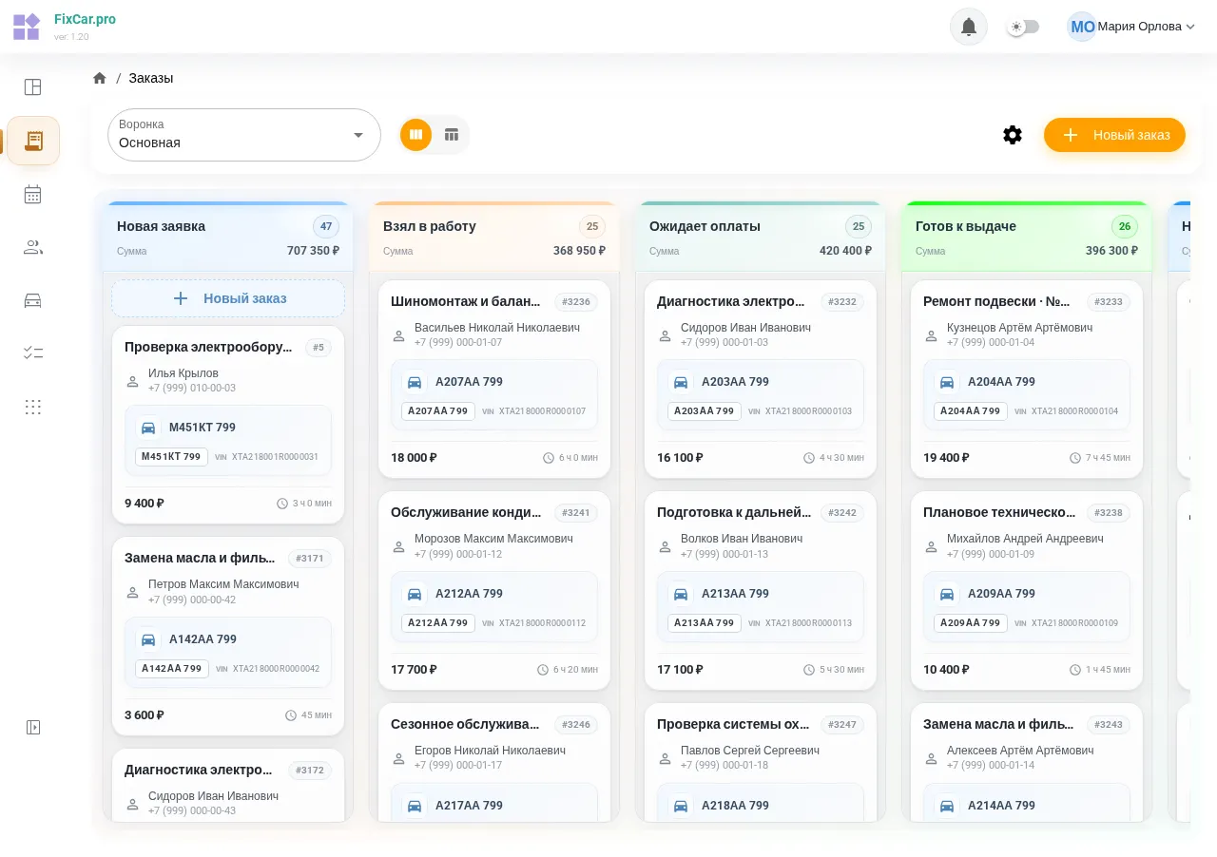This screenshot has height=857, width=1217.
Task: Click the Взял в работу column header
Action: point(494,238)
